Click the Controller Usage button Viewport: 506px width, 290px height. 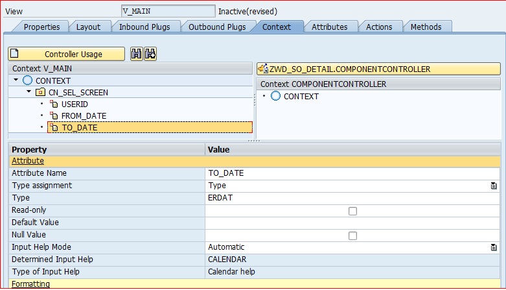click(x=66, y=54)
